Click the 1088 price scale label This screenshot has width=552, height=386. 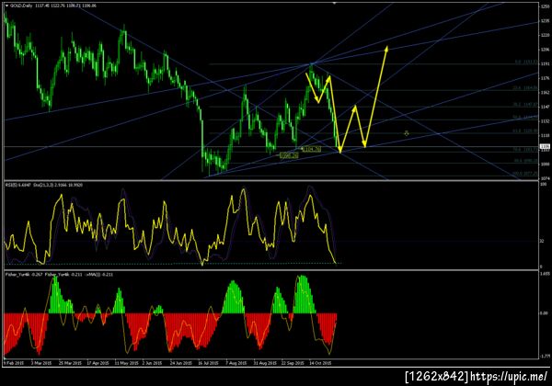pyautogui.click(x=545, y=165)
